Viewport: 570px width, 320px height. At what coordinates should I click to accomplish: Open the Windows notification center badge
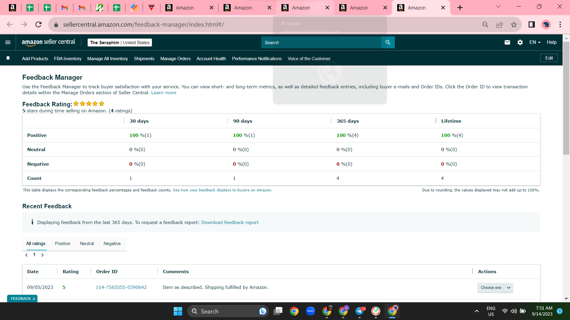point(560,311)
